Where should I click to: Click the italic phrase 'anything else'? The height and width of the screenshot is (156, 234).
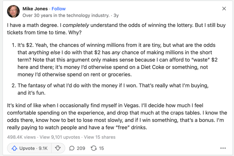pyautogui.click(x=44, y=52)
